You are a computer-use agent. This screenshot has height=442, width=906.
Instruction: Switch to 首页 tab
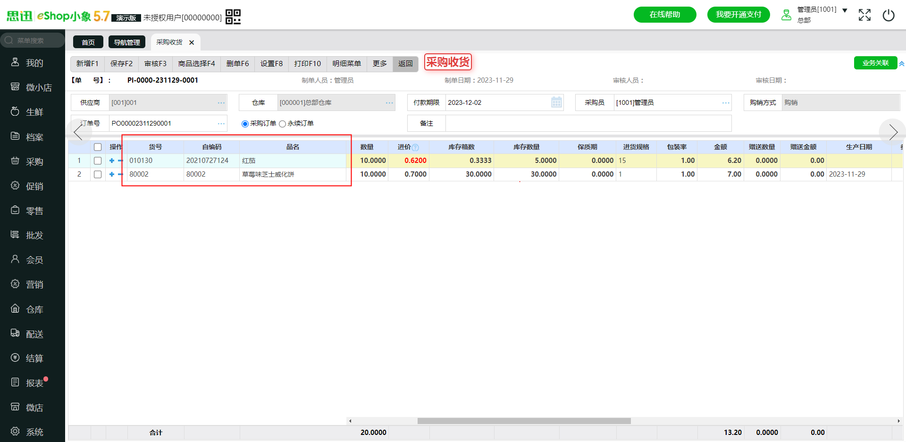click(88, 42)
